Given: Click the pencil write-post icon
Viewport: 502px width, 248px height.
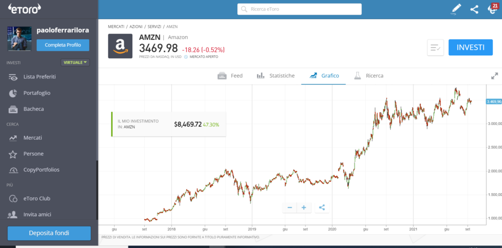Looking at the screenshot, I should pyautogui.click(x=456, y=9).
